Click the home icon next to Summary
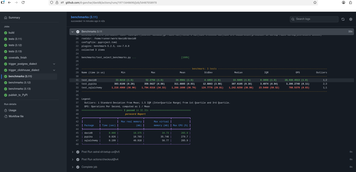356x172 pixels. pos(6,17)
